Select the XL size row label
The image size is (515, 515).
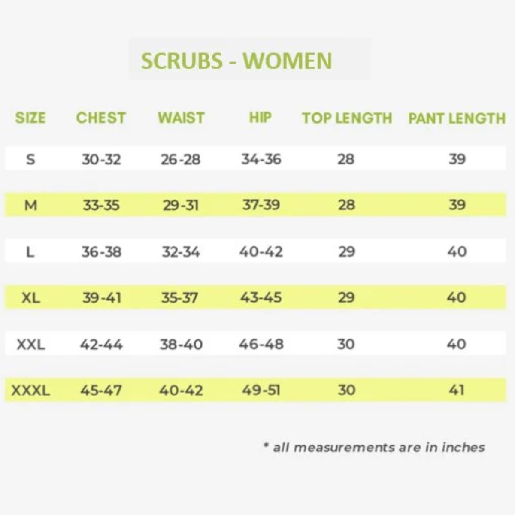tap(30, 297)
